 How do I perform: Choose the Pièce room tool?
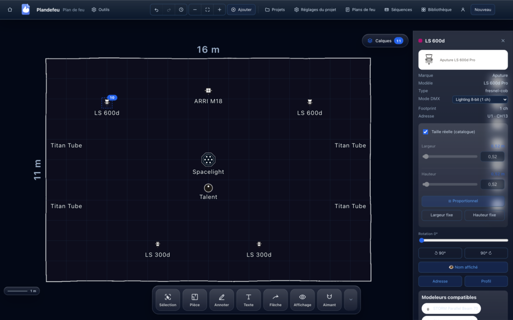click(x=194, y=300)
